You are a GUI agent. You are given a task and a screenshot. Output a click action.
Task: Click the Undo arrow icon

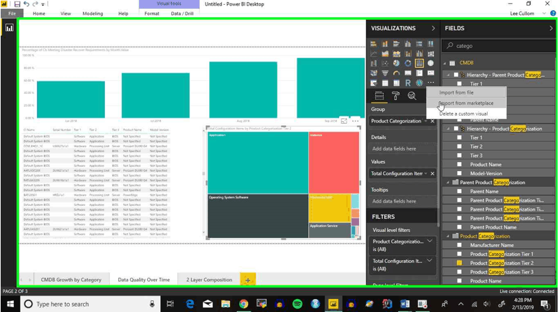click(27, 4)
